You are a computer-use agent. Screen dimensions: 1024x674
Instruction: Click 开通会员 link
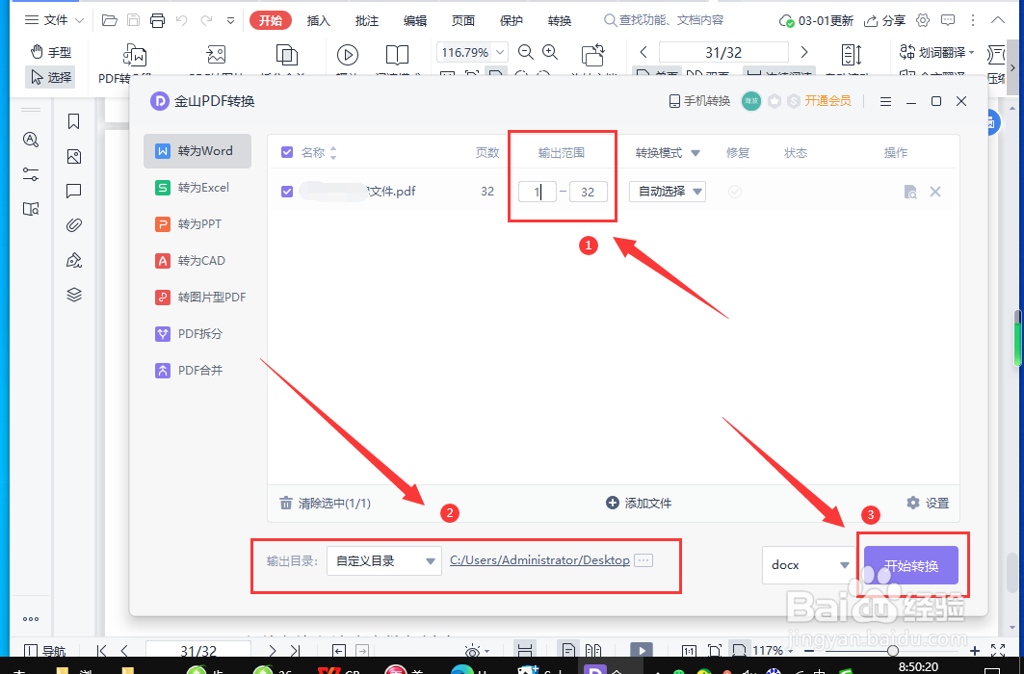tap(827, 101)
